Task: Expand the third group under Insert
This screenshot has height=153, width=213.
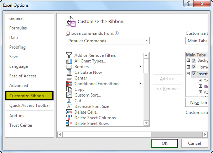Action: pyautogui.click(x=200, y=92)
